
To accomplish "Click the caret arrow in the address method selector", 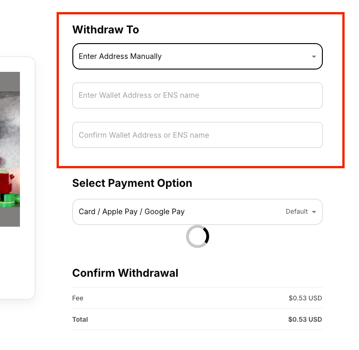I will (314, 57).
